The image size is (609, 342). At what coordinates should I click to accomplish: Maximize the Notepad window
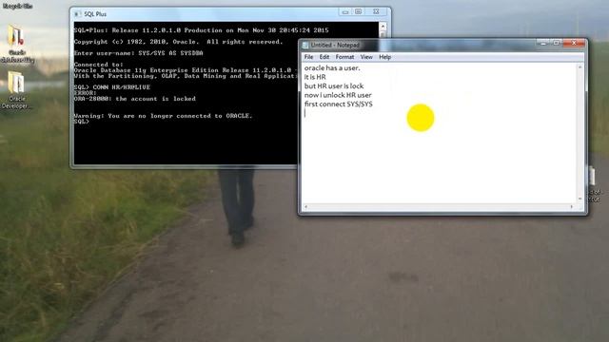(556, 43)
